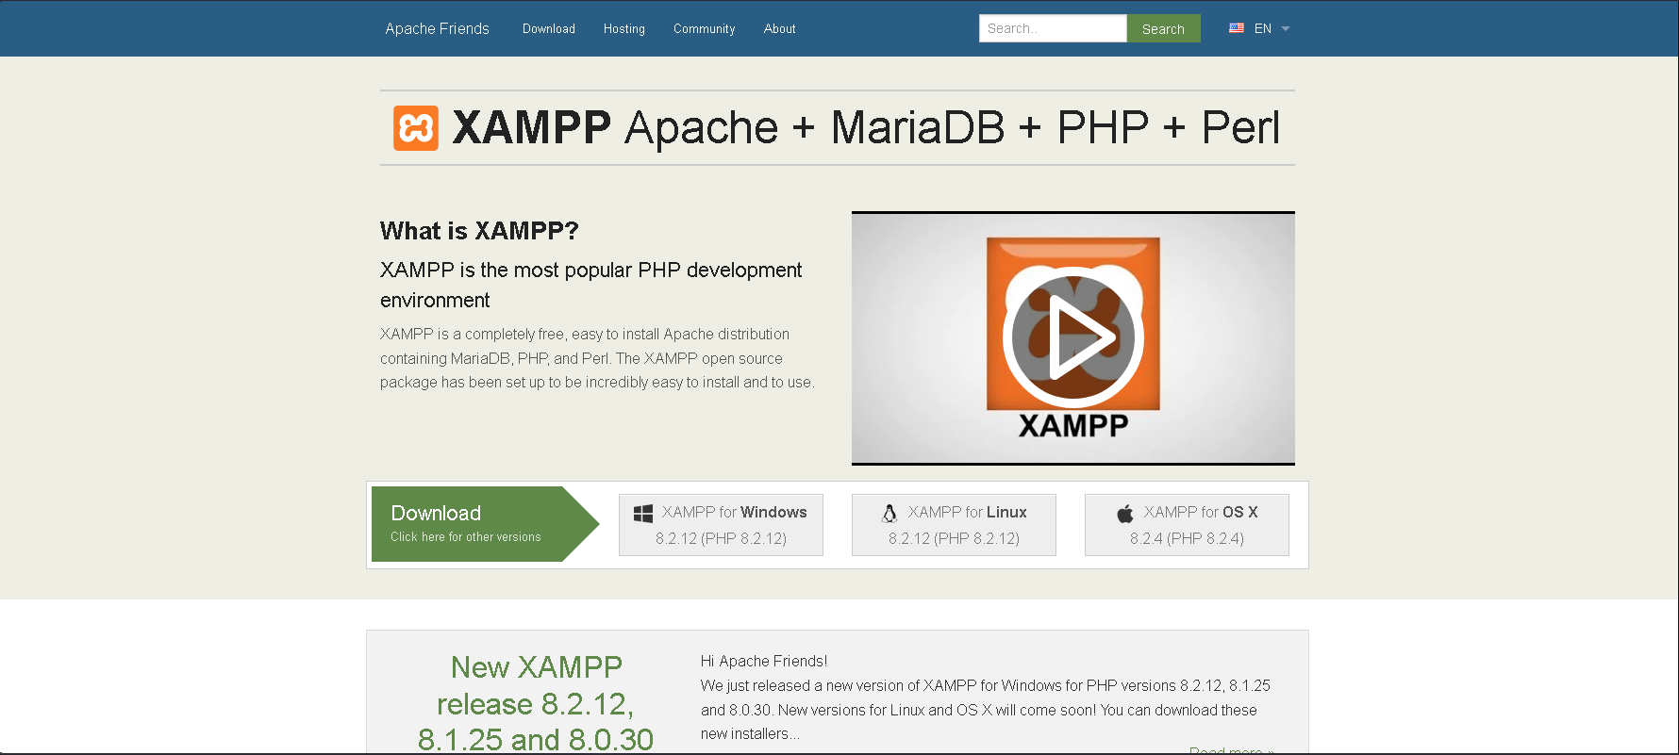Viewport: 1679px width, 755px height.
Task: Click the Windows logo icon
Action: (643, 513)
